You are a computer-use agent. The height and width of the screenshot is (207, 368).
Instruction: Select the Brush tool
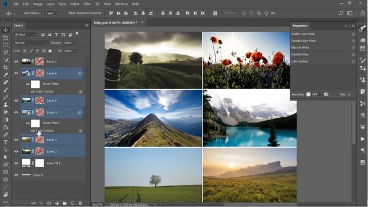(6, 90)
